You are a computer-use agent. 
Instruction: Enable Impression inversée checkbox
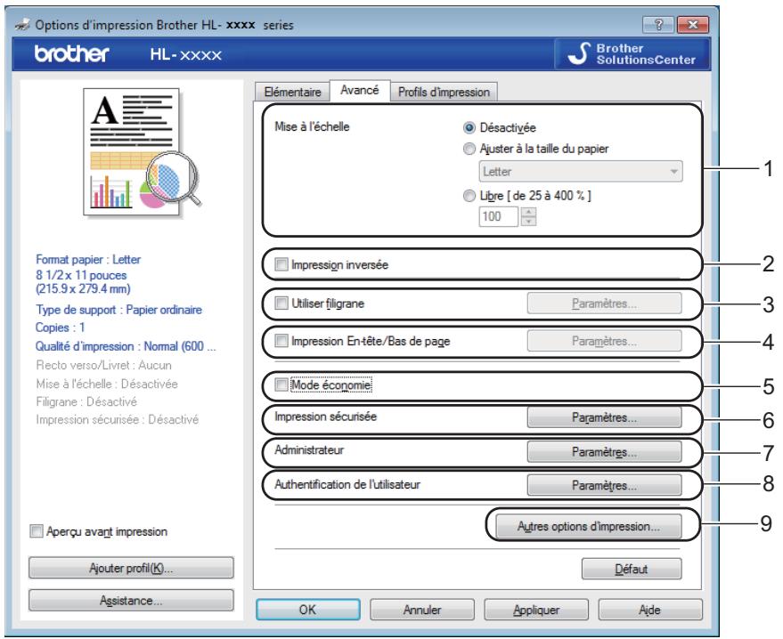(281, 264)
